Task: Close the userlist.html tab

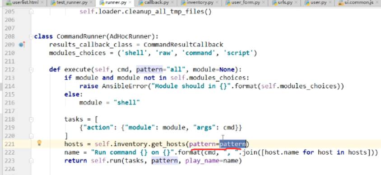Action: (x=42, y=3)
